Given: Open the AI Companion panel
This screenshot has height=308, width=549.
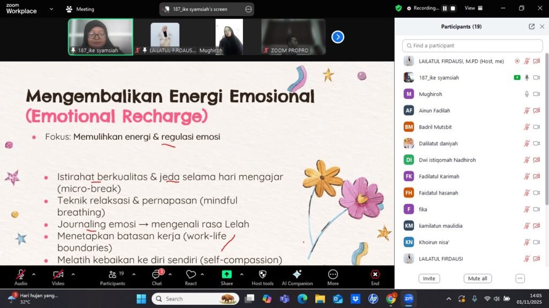Looking at the screenshot, I should point(296,274).
